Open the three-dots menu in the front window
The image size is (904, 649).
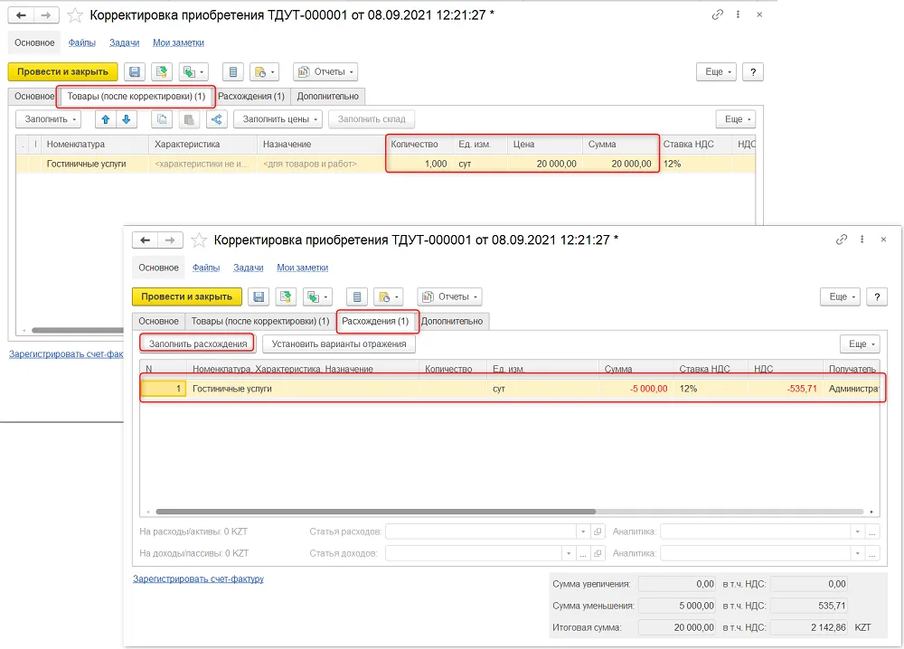pos(862,240)
